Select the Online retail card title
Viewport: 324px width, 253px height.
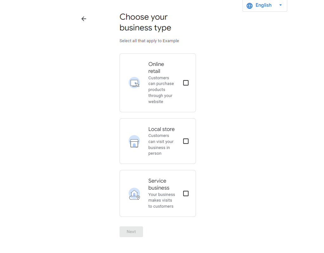click(x=156, y=68)
